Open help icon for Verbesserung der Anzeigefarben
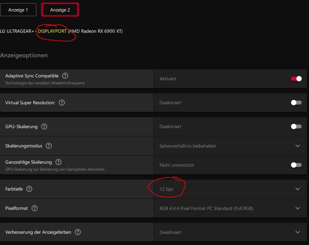This screenshot has width=309, height=245. pyautogui.click(x=78, y=232)
